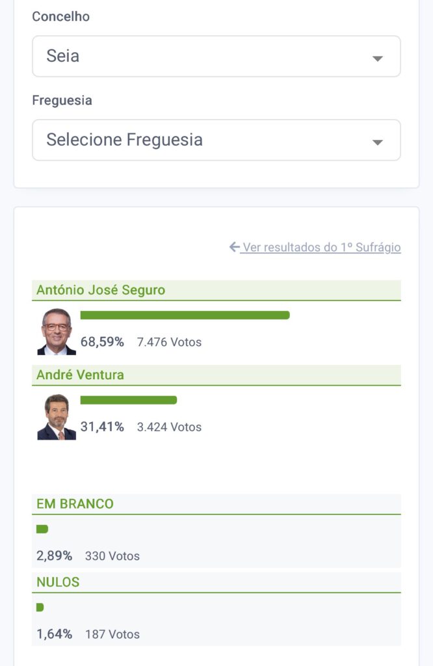Viewport: 433px width, 666px height.
Task: Select the NULOS section header
Action: pyautogui.click(x=58, y=582)
